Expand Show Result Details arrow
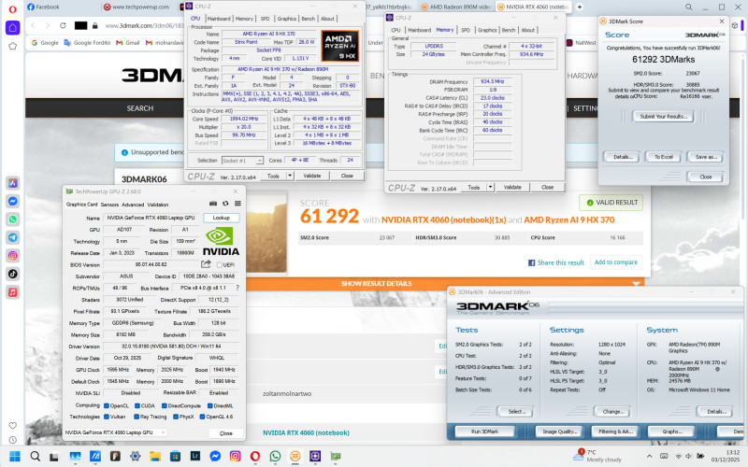 (636, 284)
